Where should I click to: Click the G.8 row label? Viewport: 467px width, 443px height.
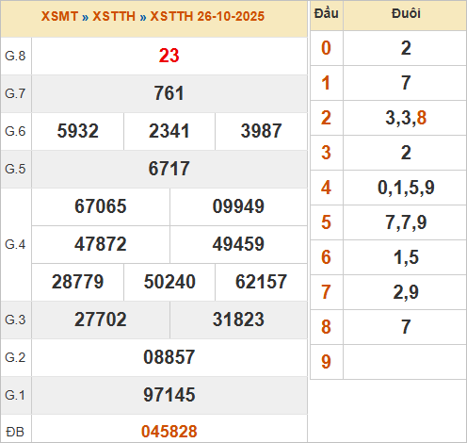point(15,56)
